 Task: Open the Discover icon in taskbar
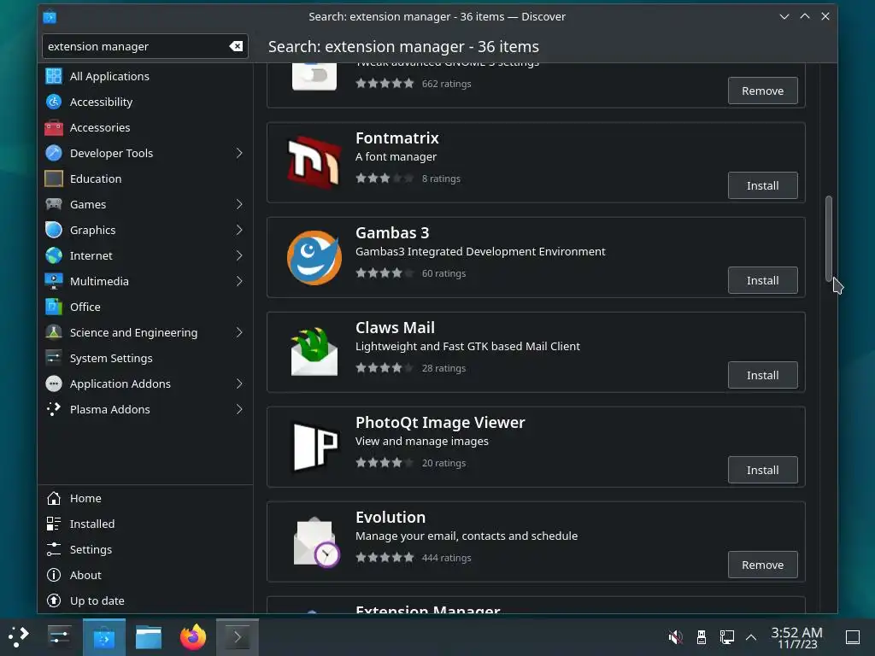[104, 637]
